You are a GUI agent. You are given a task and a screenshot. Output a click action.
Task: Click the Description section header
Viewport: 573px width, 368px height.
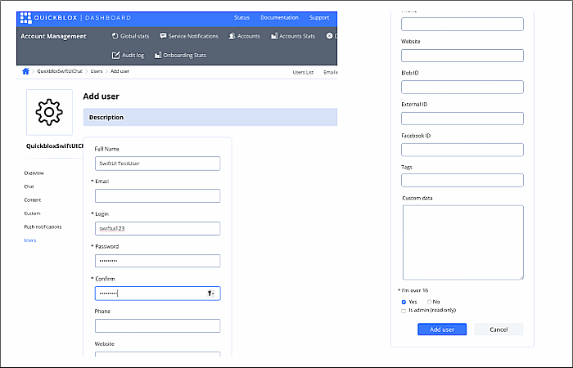click(x=210, y=117)
